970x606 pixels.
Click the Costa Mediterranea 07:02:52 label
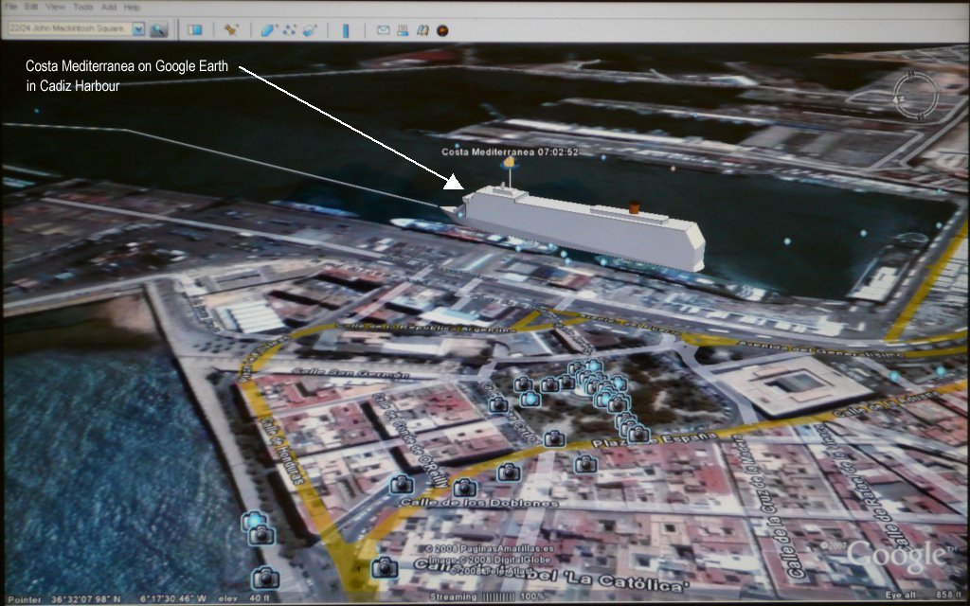[510, 151]
